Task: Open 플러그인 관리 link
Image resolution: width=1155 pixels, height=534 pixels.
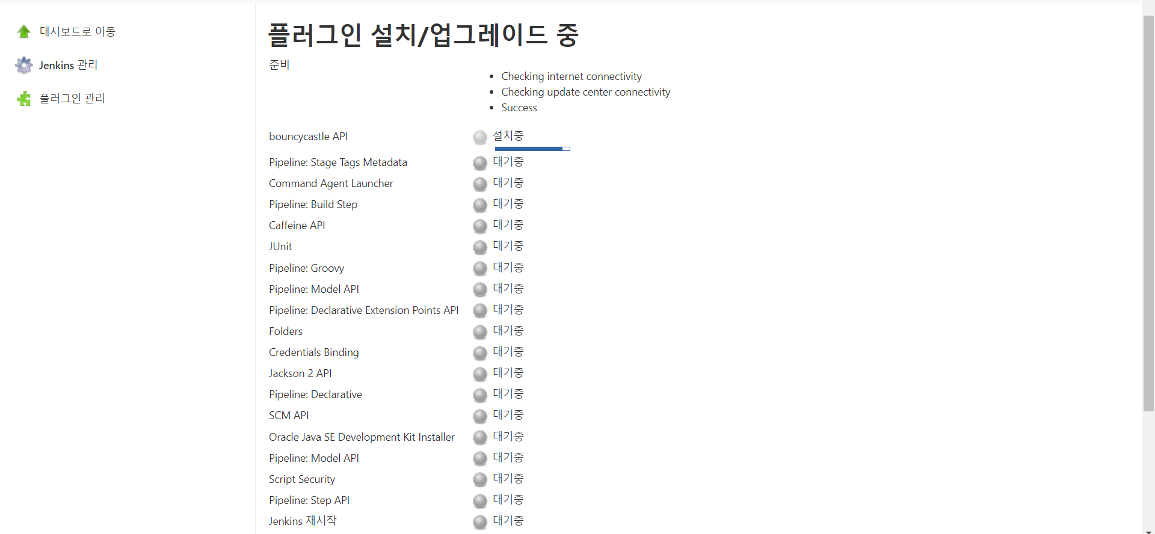Action: (x=72, y=98)
